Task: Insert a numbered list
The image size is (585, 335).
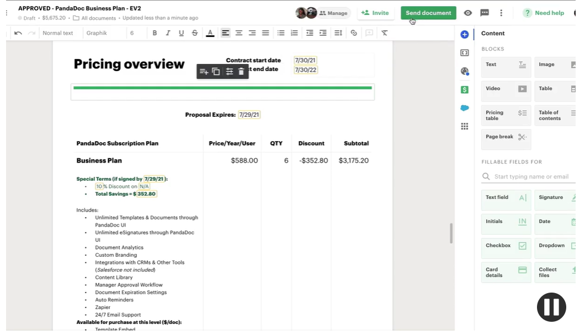Action: [x=294, y=33]
